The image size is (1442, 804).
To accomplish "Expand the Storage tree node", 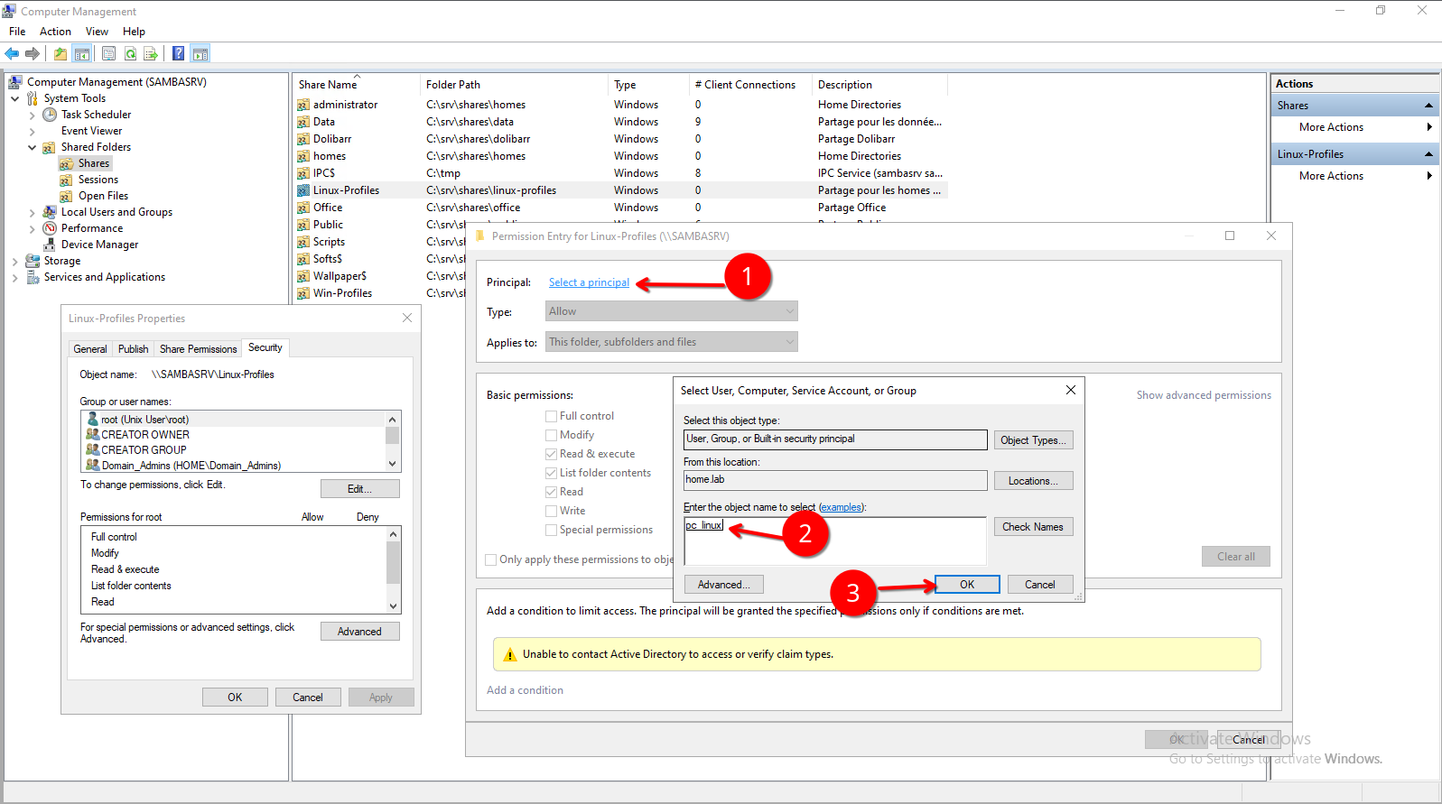I will [14, 262].
